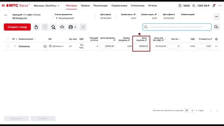Open the Телевизор row three-dots menu

point(216,46)
